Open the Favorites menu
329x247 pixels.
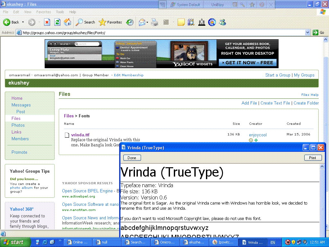[x=43, y=12]
